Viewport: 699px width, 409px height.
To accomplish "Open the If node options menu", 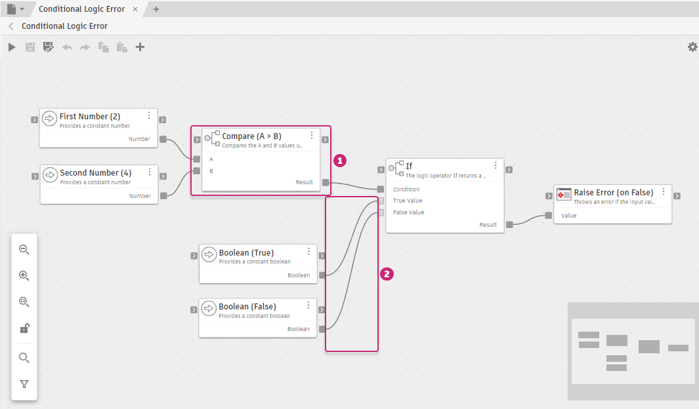I will coord(496,165).
